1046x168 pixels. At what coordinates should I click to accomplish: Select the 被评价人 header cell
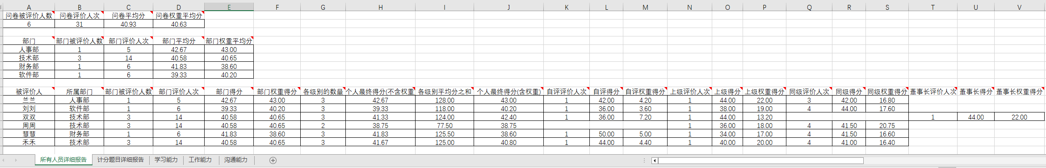pyautogui.click(x=29, y=92)
